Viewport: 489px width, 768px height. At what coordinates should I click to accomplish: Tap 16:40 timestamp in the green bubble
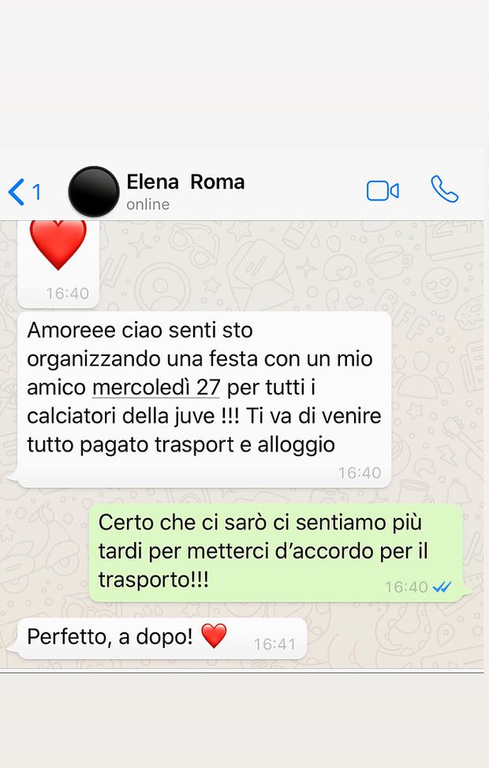point(406,586)
